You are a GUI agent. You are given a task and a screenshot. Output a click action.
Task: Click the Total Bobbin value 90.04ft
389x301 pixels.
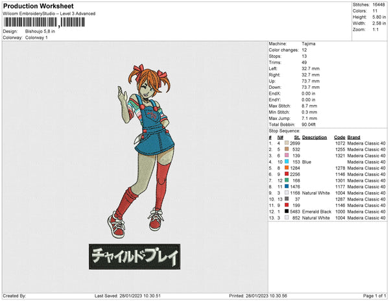click(x=309, y=125)
